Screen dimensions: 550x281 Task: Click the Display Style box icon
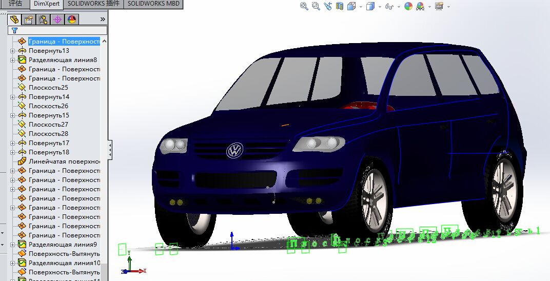click(370, 6)
